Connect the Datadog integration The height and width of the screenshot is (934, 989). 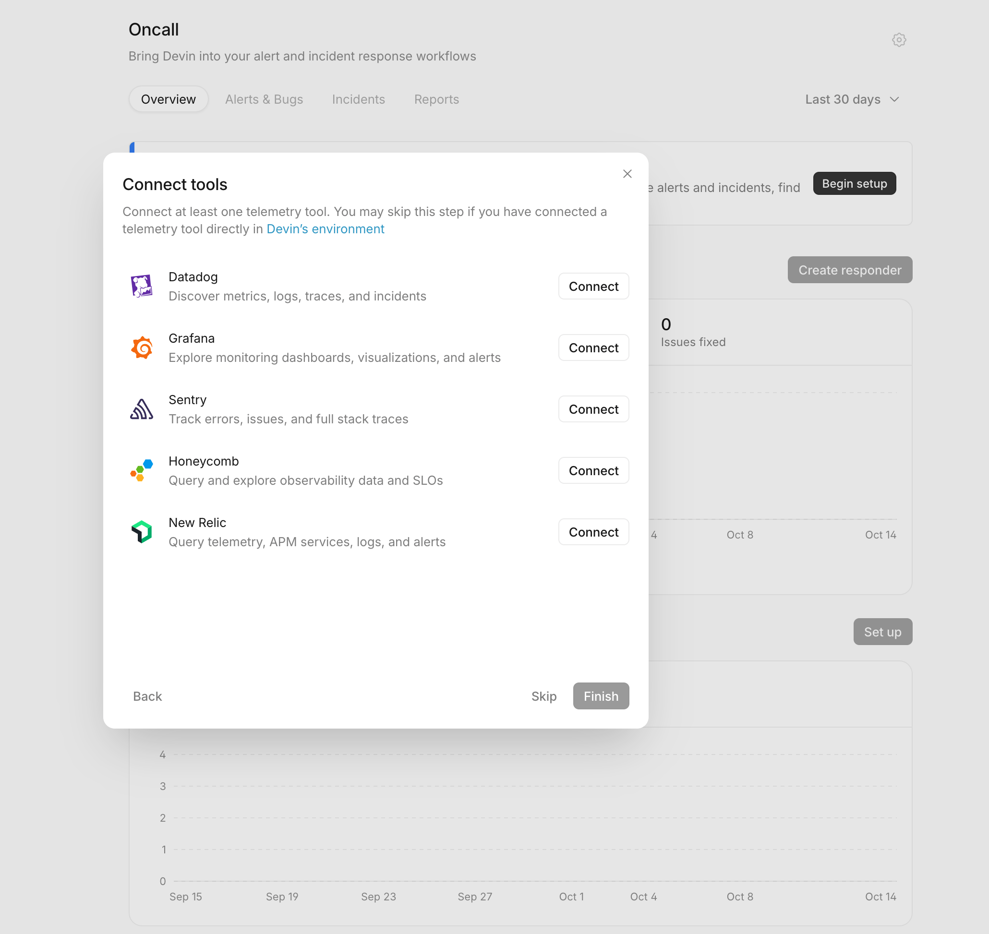tap(593, 286)
